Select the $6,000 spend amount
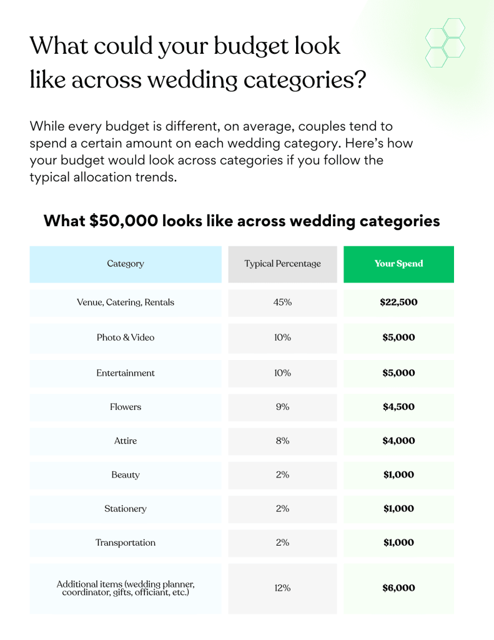The image size is (494, 640). (x=398, y=588)
